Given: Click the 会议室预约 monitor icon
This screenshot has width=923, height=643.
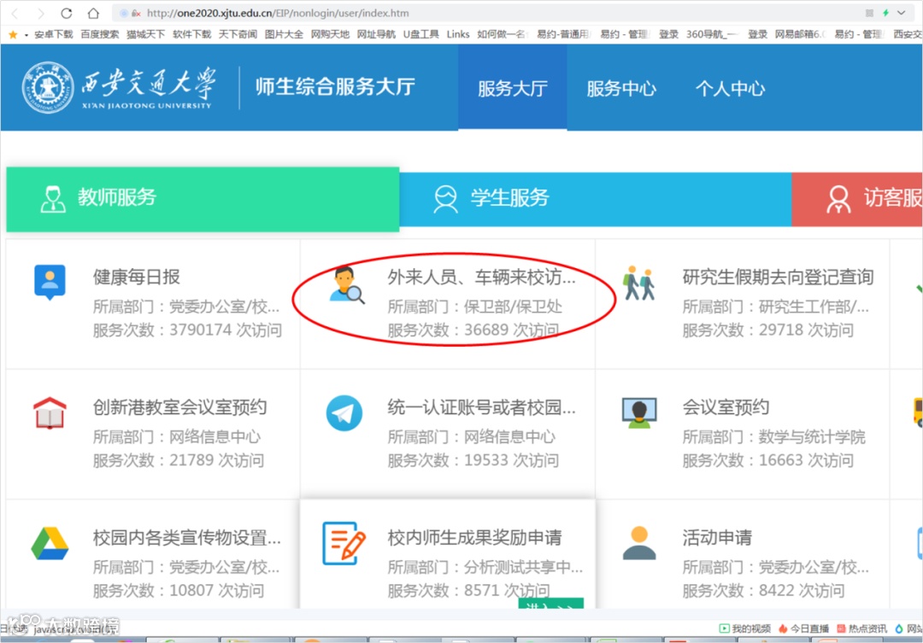Looking at the screenshot, I should [x=639, y=413].
